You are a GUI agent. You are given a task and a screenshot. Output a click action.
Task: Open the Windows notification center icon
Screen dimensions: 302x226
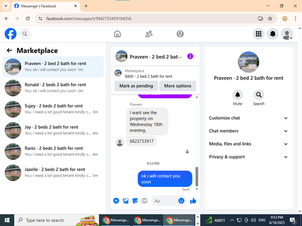pyautogui.click(x=292, y=221)
